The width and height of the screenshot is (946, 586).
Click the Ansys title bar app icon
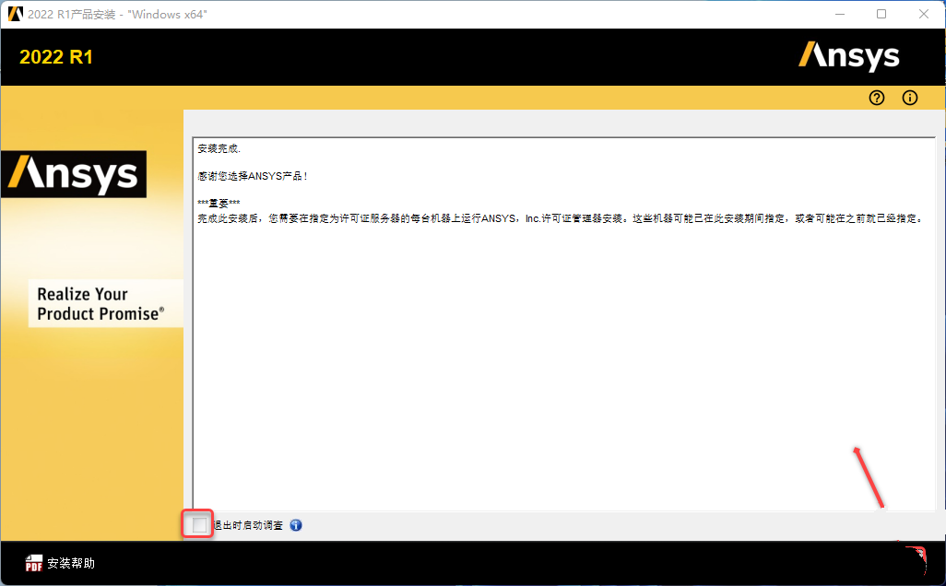(x=15, y=14)
